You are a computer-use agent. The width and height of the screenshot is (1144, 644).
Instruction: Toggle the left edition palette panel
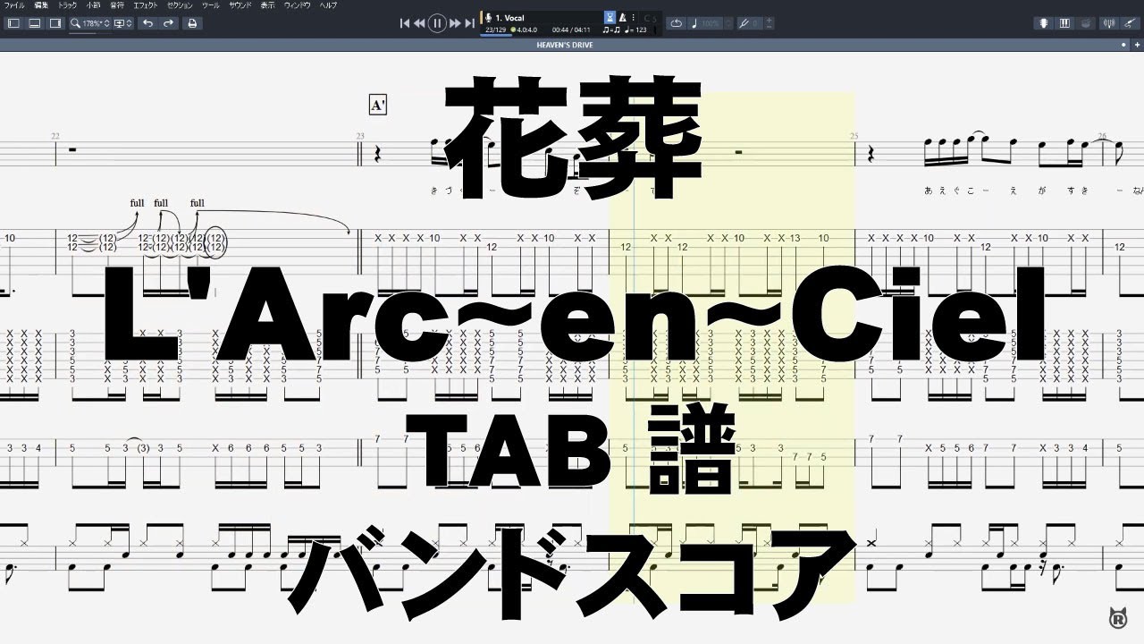(13, 23)
